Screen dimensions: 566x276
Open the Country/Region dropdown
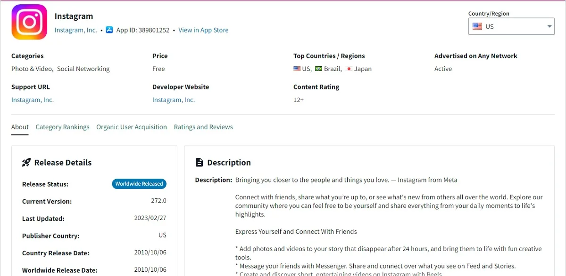tap(511, 26)
